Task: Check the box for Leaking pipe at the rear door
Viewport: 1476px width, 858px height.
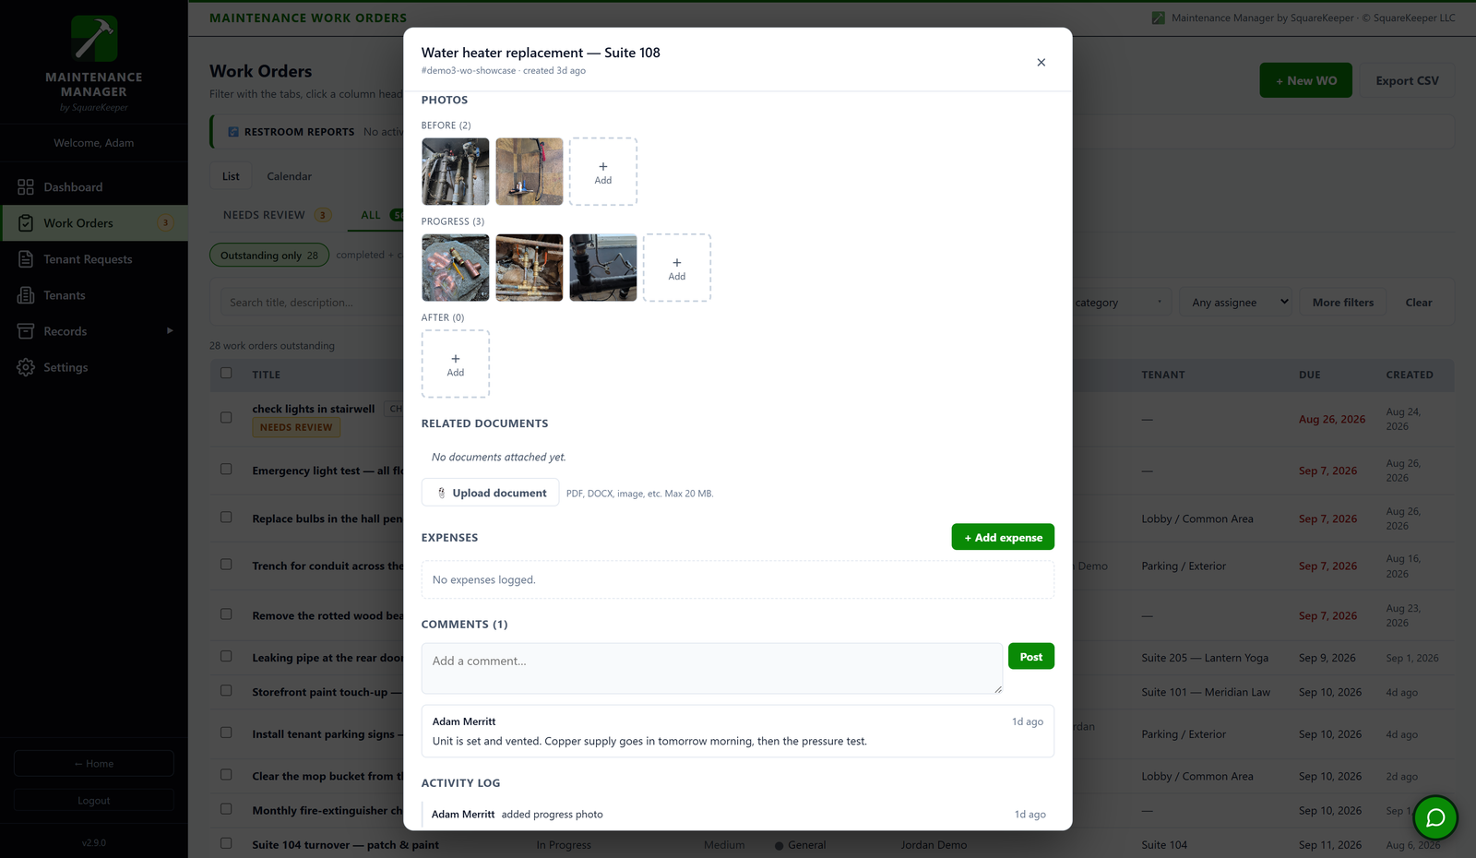Action: coord(226,656)
